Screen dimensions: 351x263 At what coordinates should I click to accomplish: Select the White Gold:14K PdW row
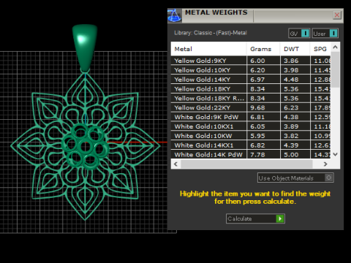(x=251, y=155)
